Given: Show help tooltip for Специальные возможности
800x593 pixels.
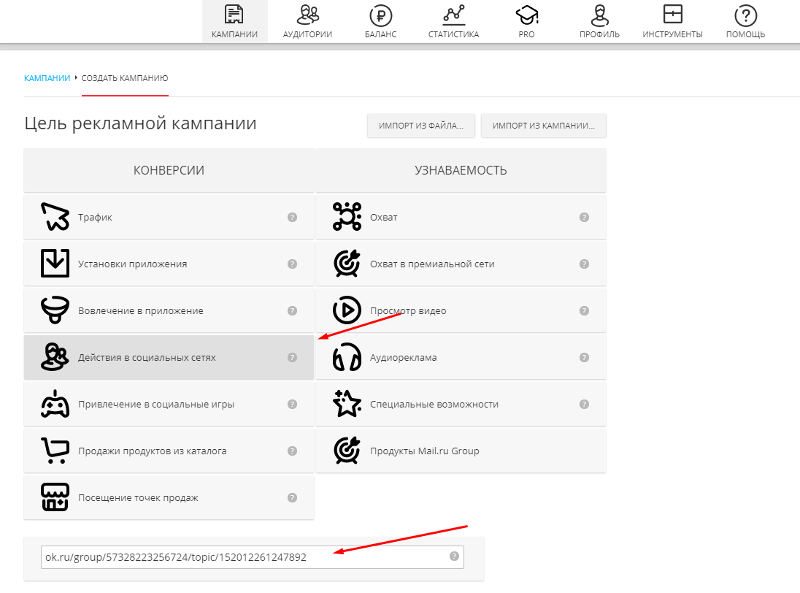Looking at the screenshot, I should coord(584,404).
